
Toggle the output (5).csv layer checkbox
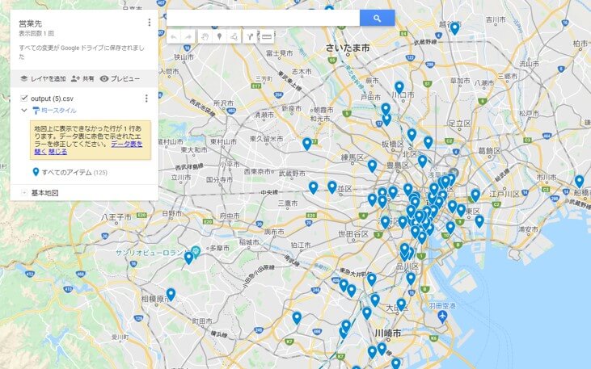24,99
